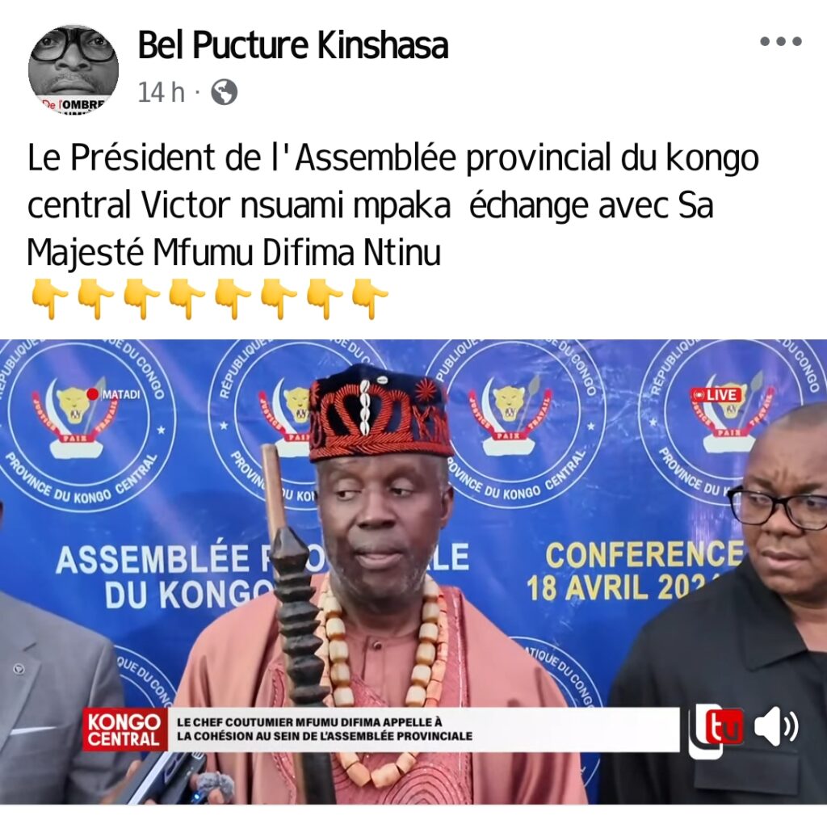Open the three-dot post options menu
Screen dimensions: 827x816
(781, 41)
